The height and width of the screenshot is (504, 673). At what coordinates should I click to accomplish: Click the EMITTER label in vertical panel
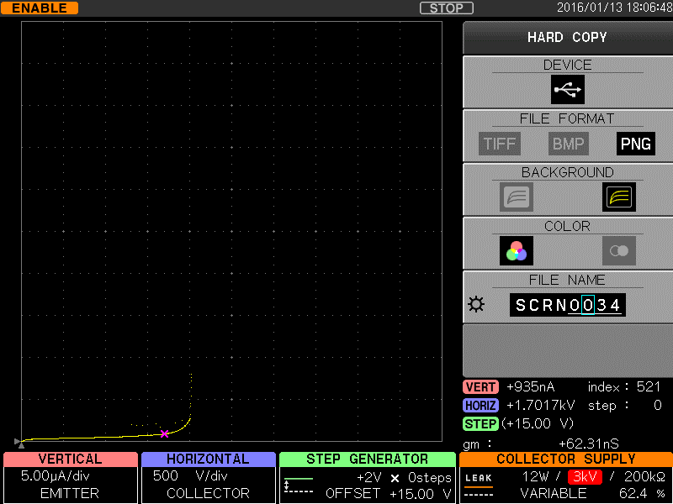pyautogui.click(x=70, y=493)
